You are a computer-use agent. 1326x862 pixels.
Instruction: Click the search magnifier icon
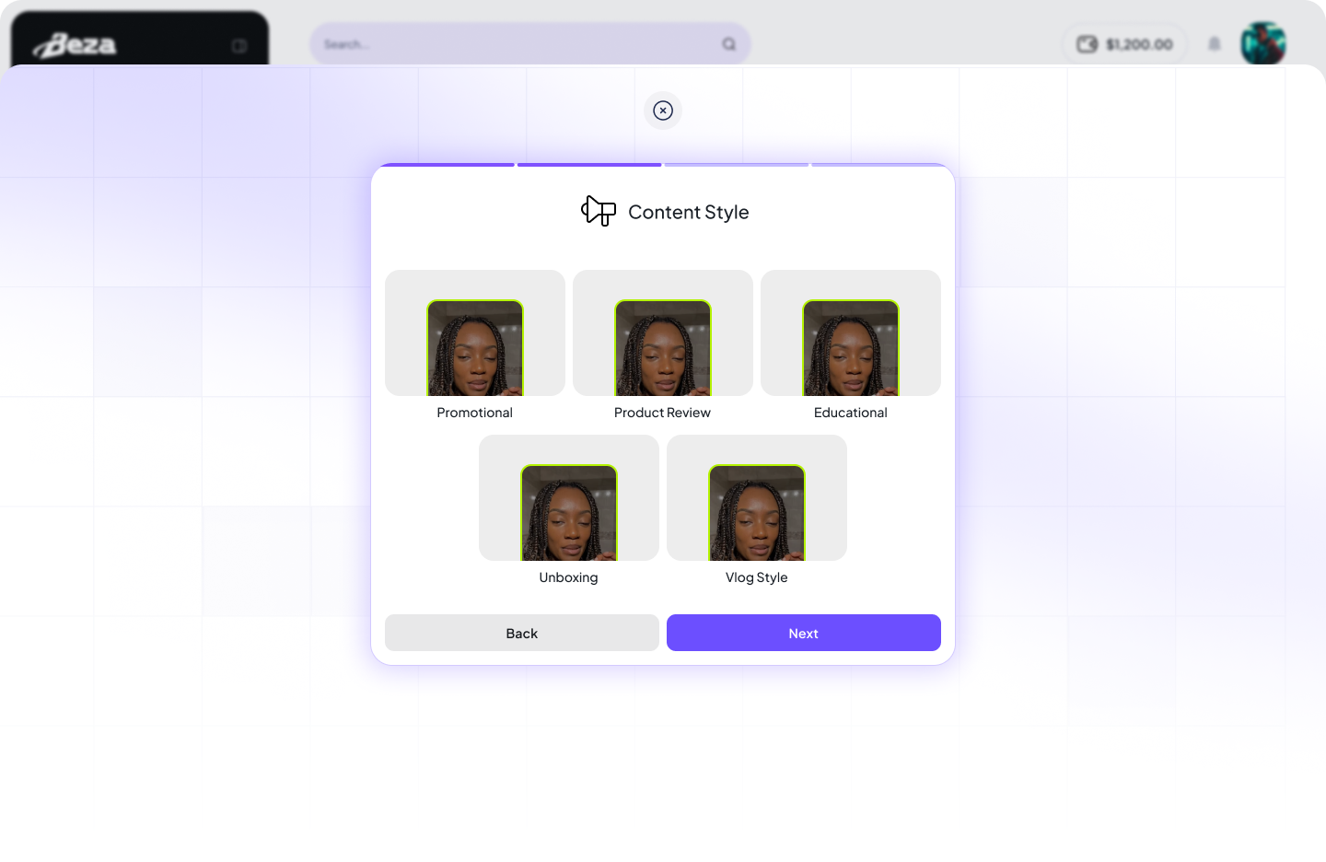pos(728,44)
